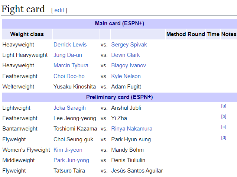Jump to footnote [b]
The image size is (237, 177).
(x=224, y=116)
